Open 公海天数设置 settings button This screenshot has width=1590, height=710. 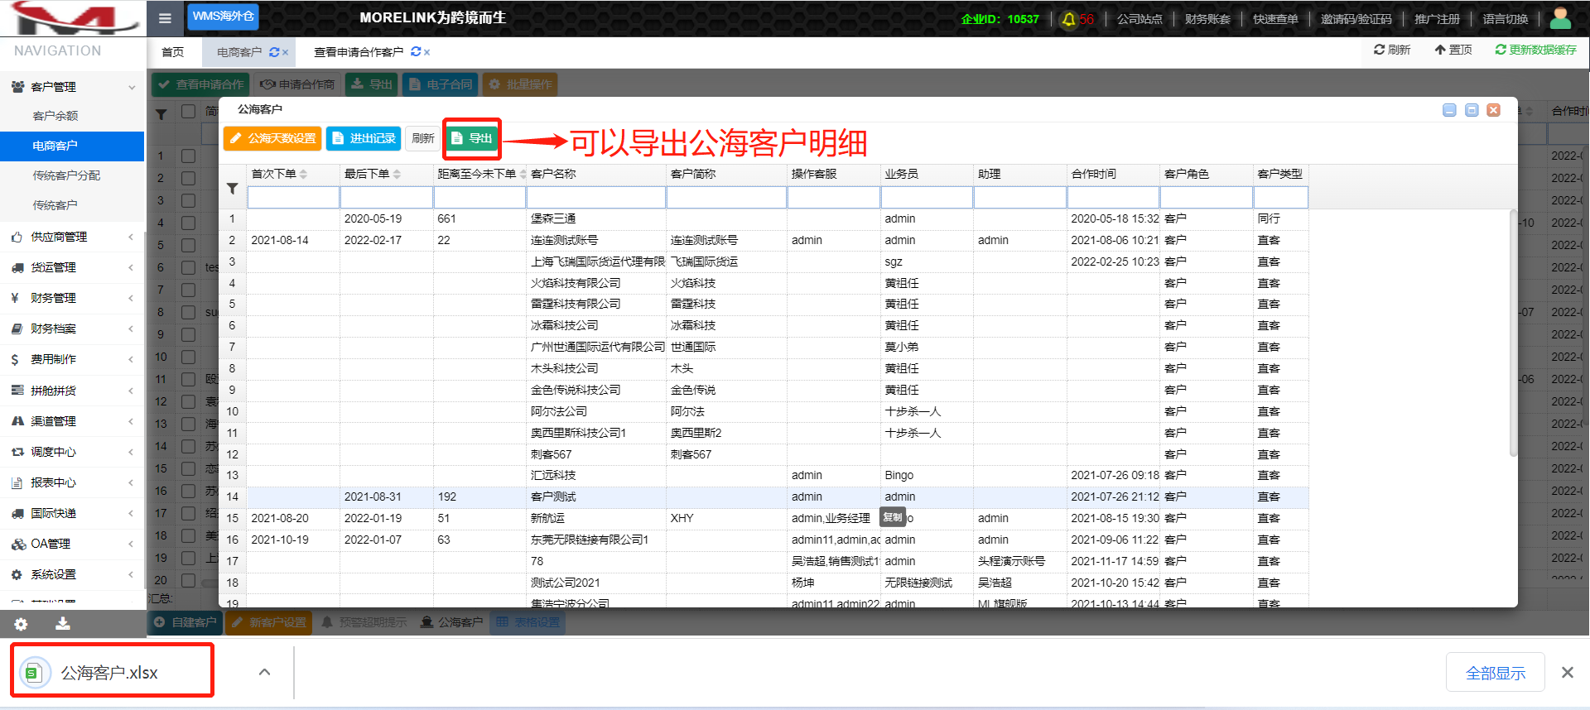point(272,139)
